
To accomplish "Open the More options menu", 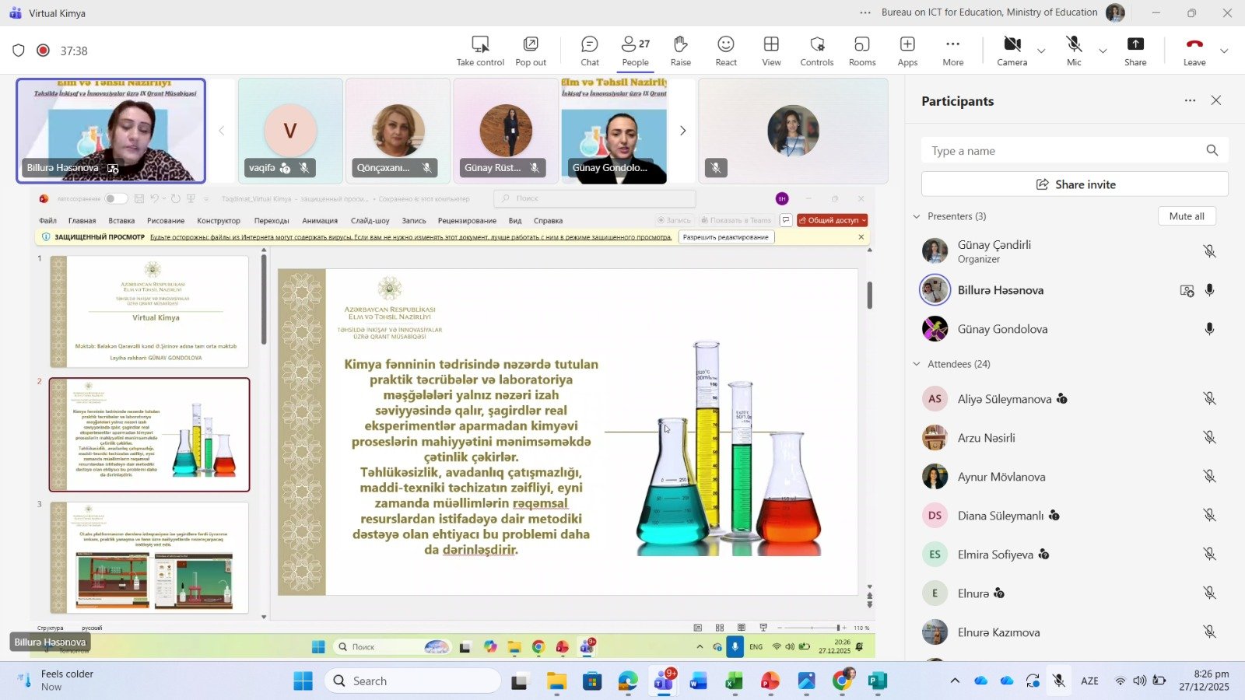I will (x=952, y=51).
